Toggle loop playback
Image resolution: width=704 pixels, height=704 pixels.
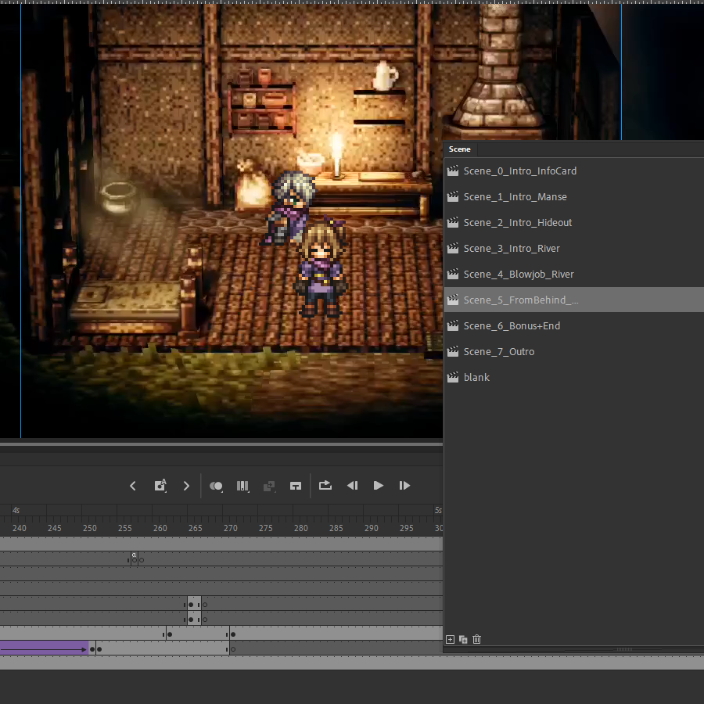325,485
